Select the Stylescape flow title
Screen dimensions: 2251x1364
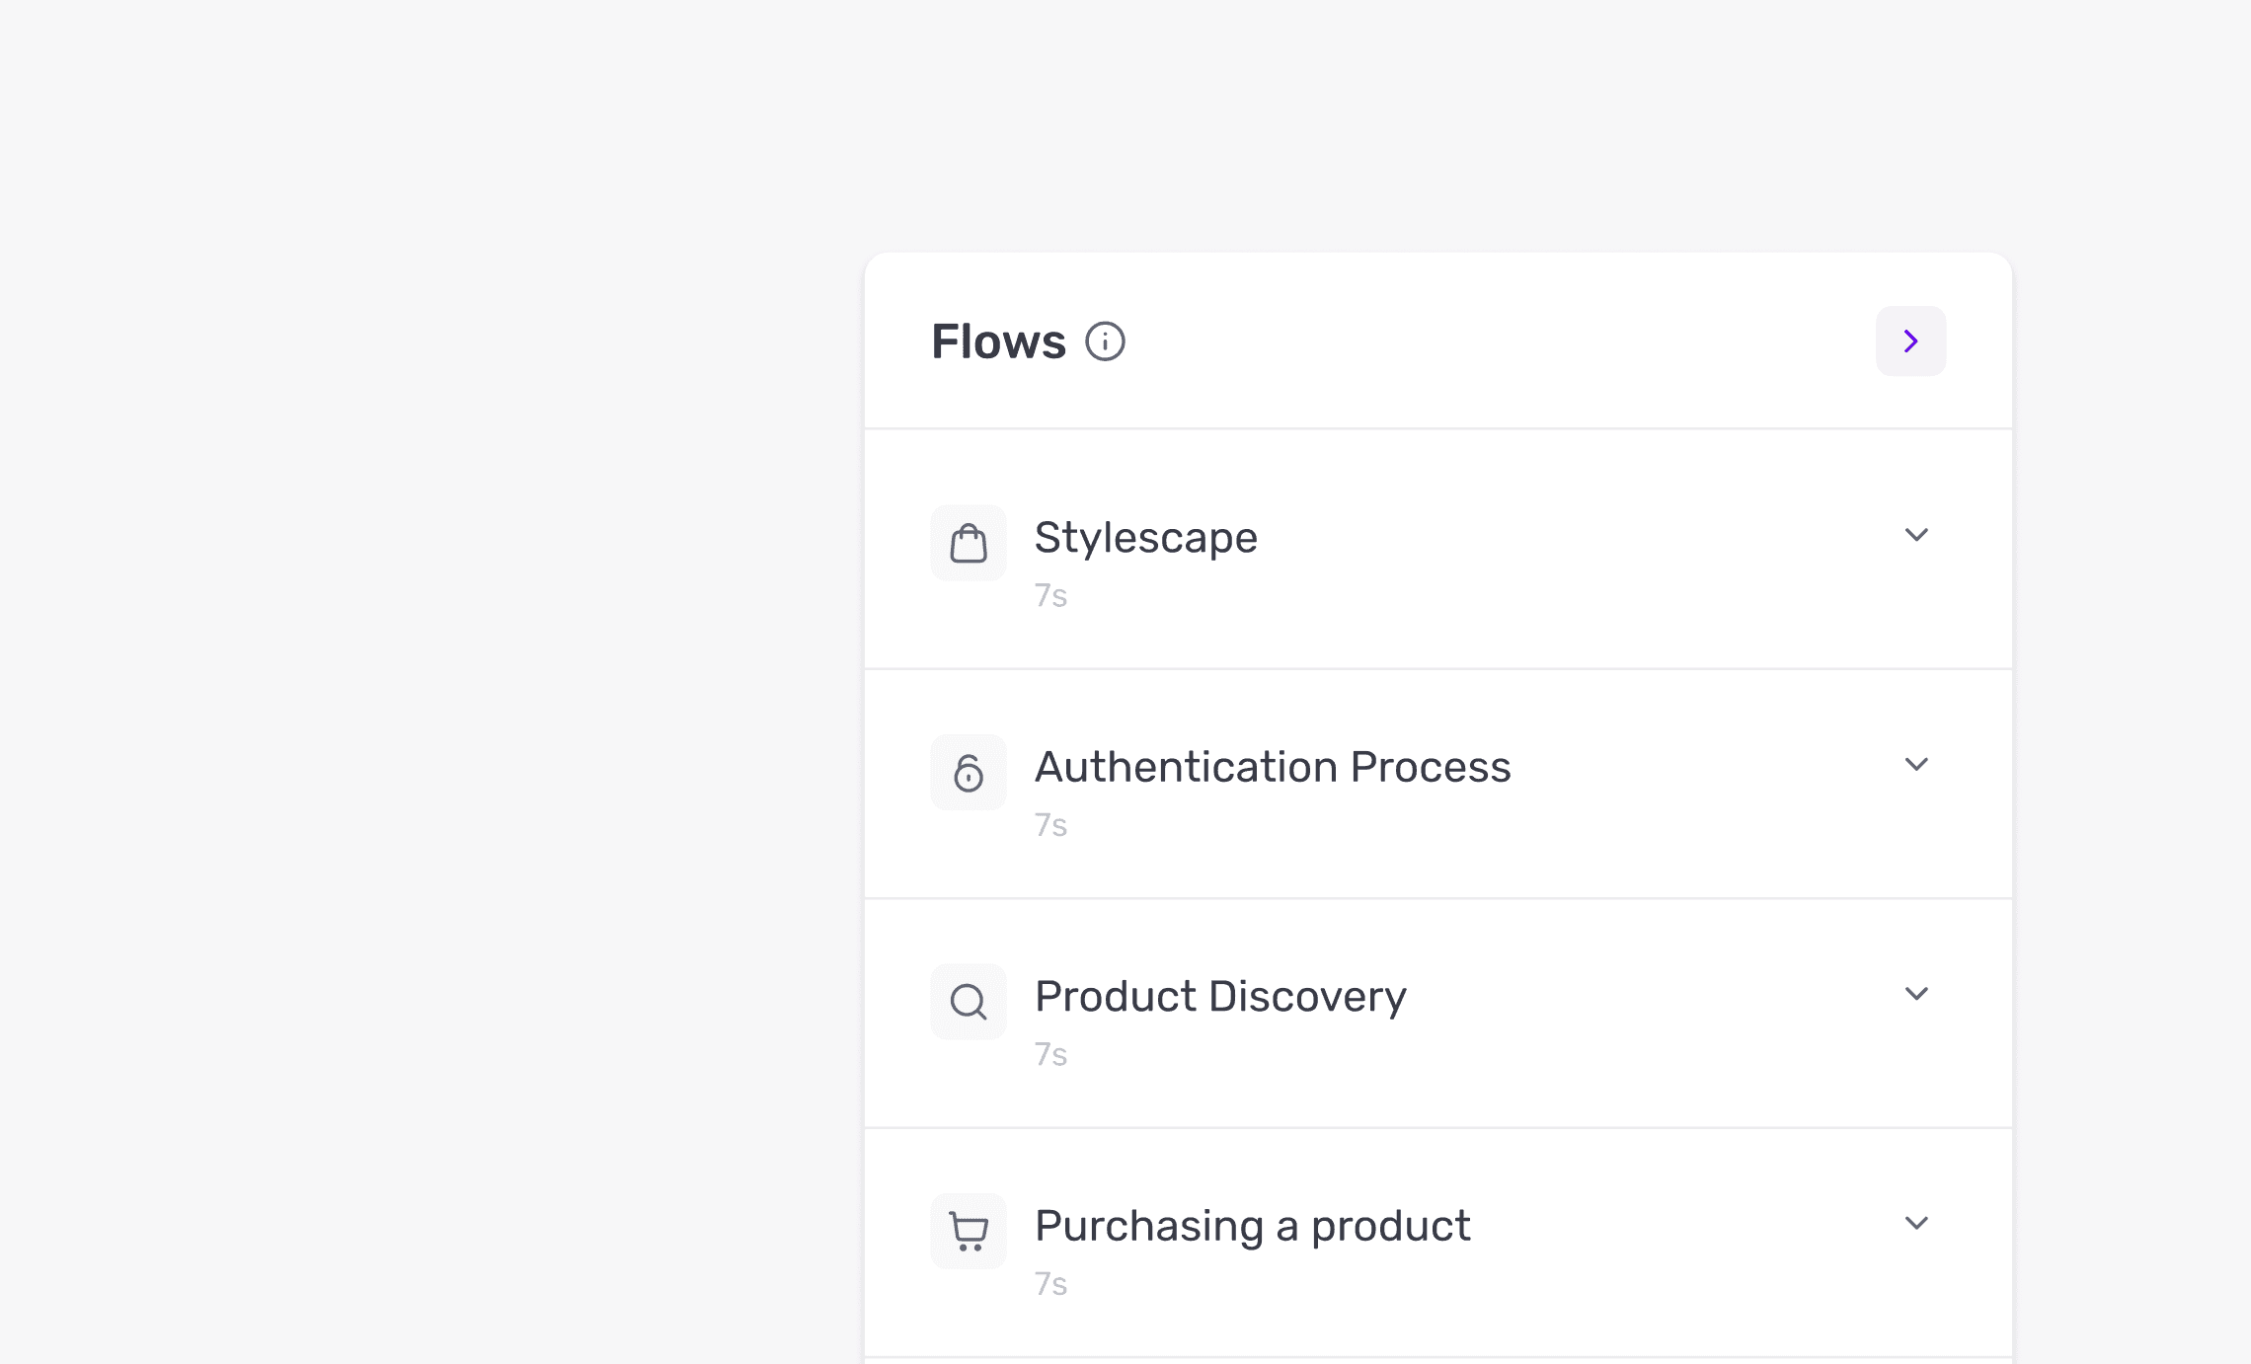pyautogui.click(x=1146, y=539)
